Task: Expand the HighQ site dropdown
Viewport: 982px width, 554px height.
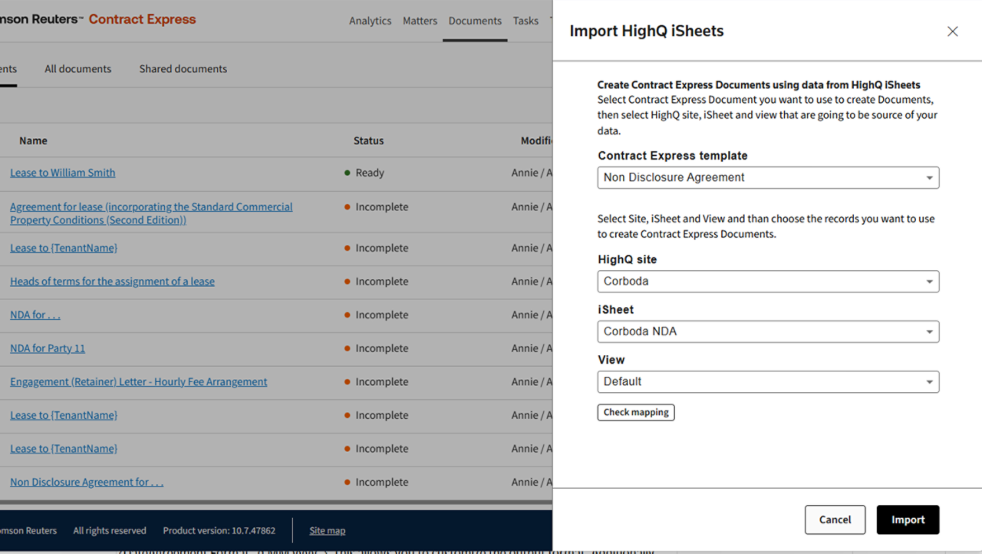Action: tap(768, 282)
